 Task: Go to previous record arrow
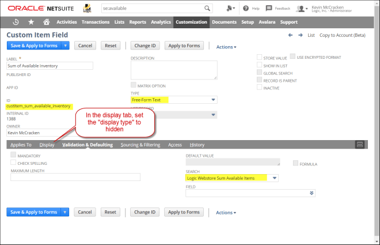coord(290,35)
